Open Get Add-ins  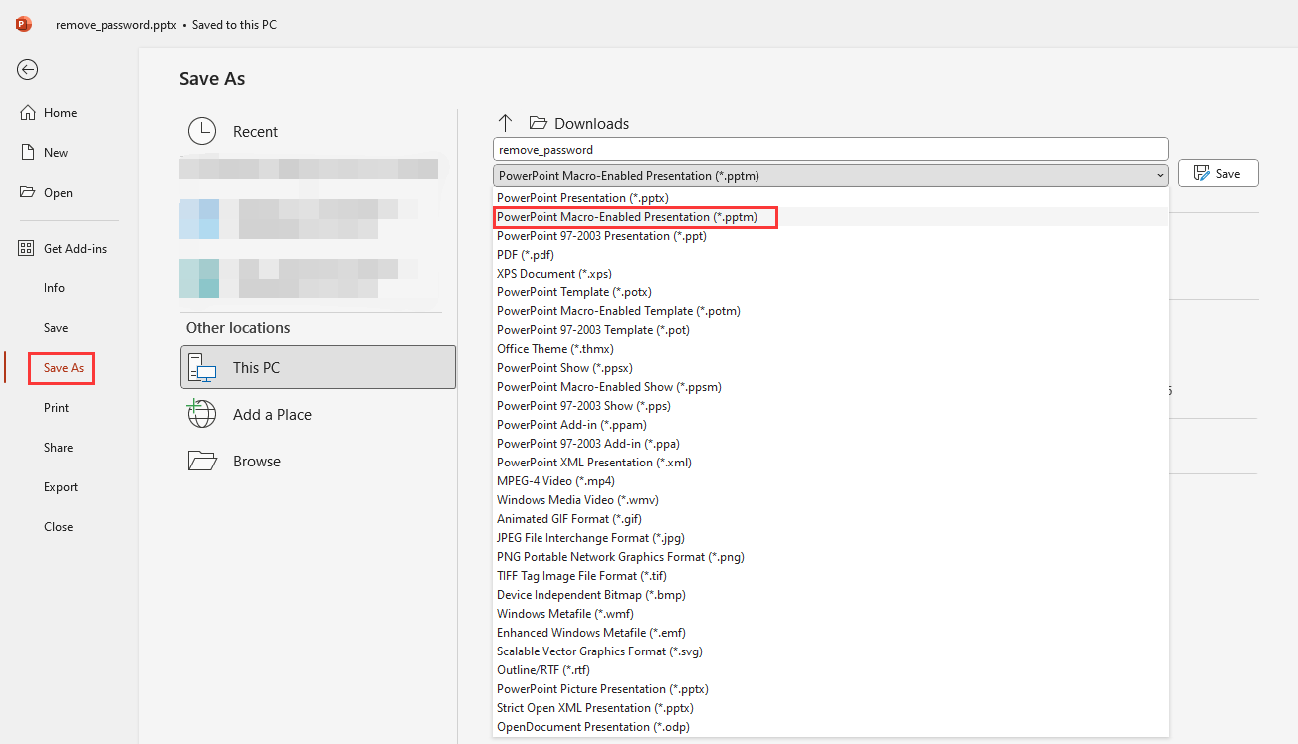pyautogui.click(x=75, y=248)
